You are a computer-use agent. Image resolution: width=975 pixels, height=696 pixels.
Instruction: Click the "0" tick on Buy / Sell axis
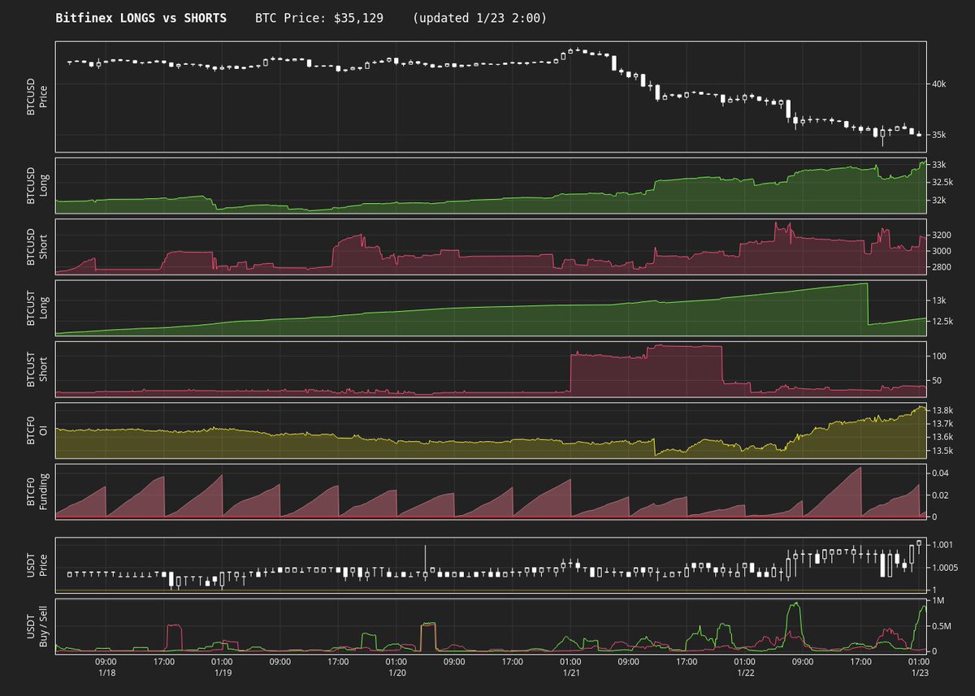[934, 651]
